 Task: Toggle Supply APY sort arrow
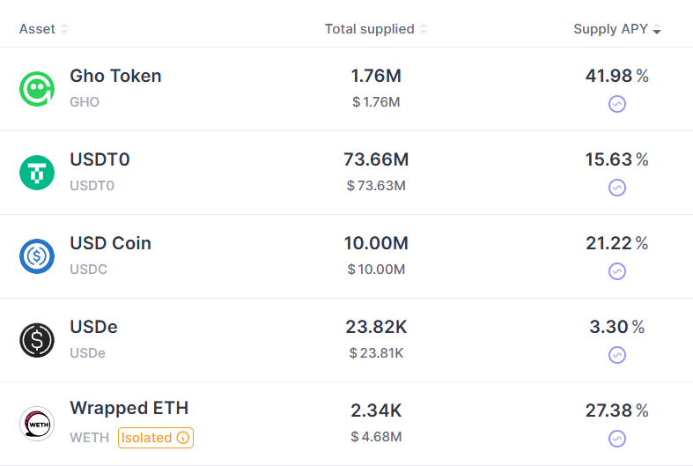[x=657, y=30]
